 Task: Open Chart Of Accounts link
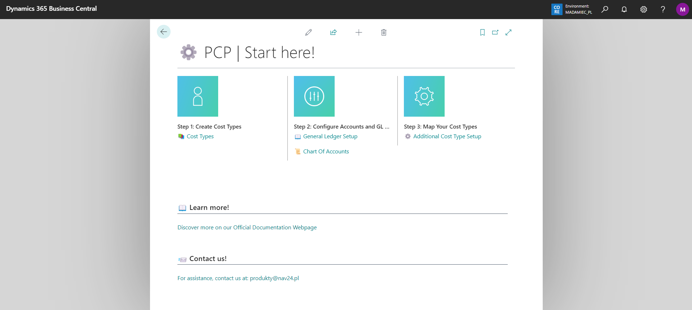(326, 152)
